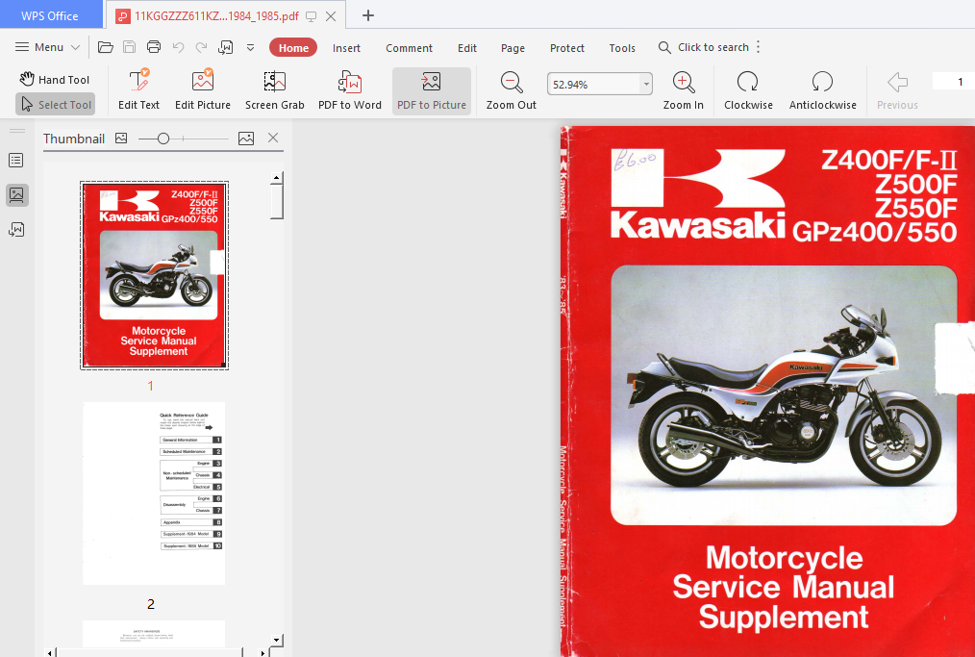Rotate page Anticlockwise
Image resolution: width=975 pixels, height=657 pixels.
click(x=823, y=90)
